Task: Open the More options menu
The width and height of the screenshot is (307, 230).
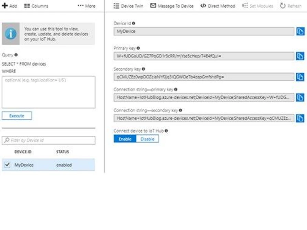Action: 86,6
